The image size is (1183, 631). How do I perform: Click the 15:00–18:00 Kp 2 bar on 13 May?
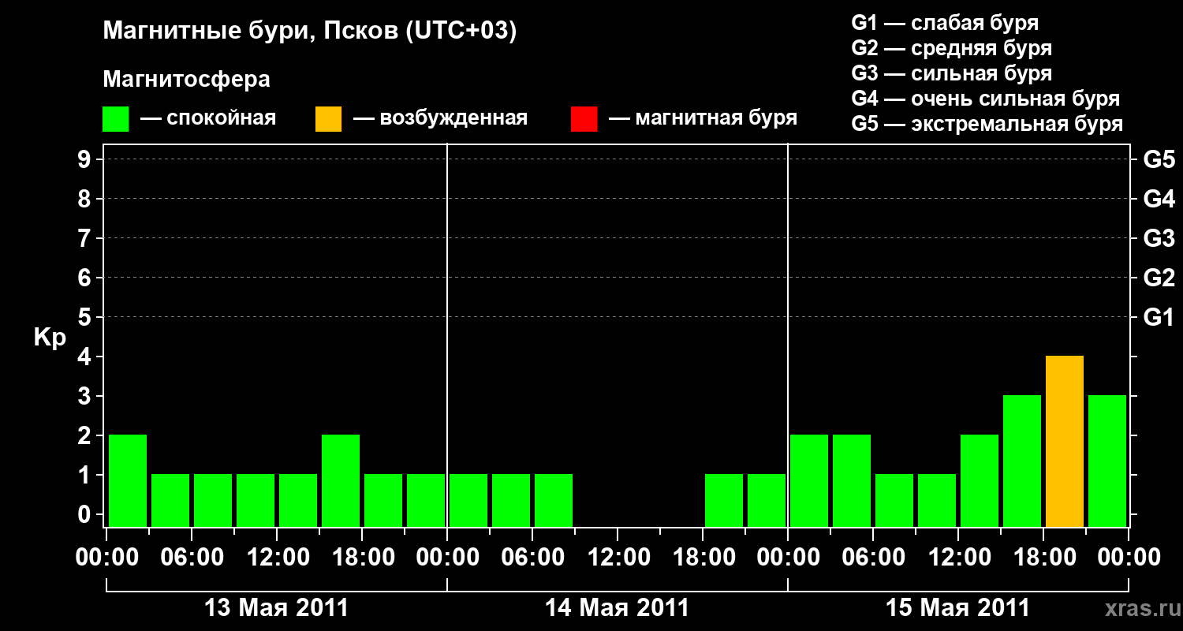[341, 480]
